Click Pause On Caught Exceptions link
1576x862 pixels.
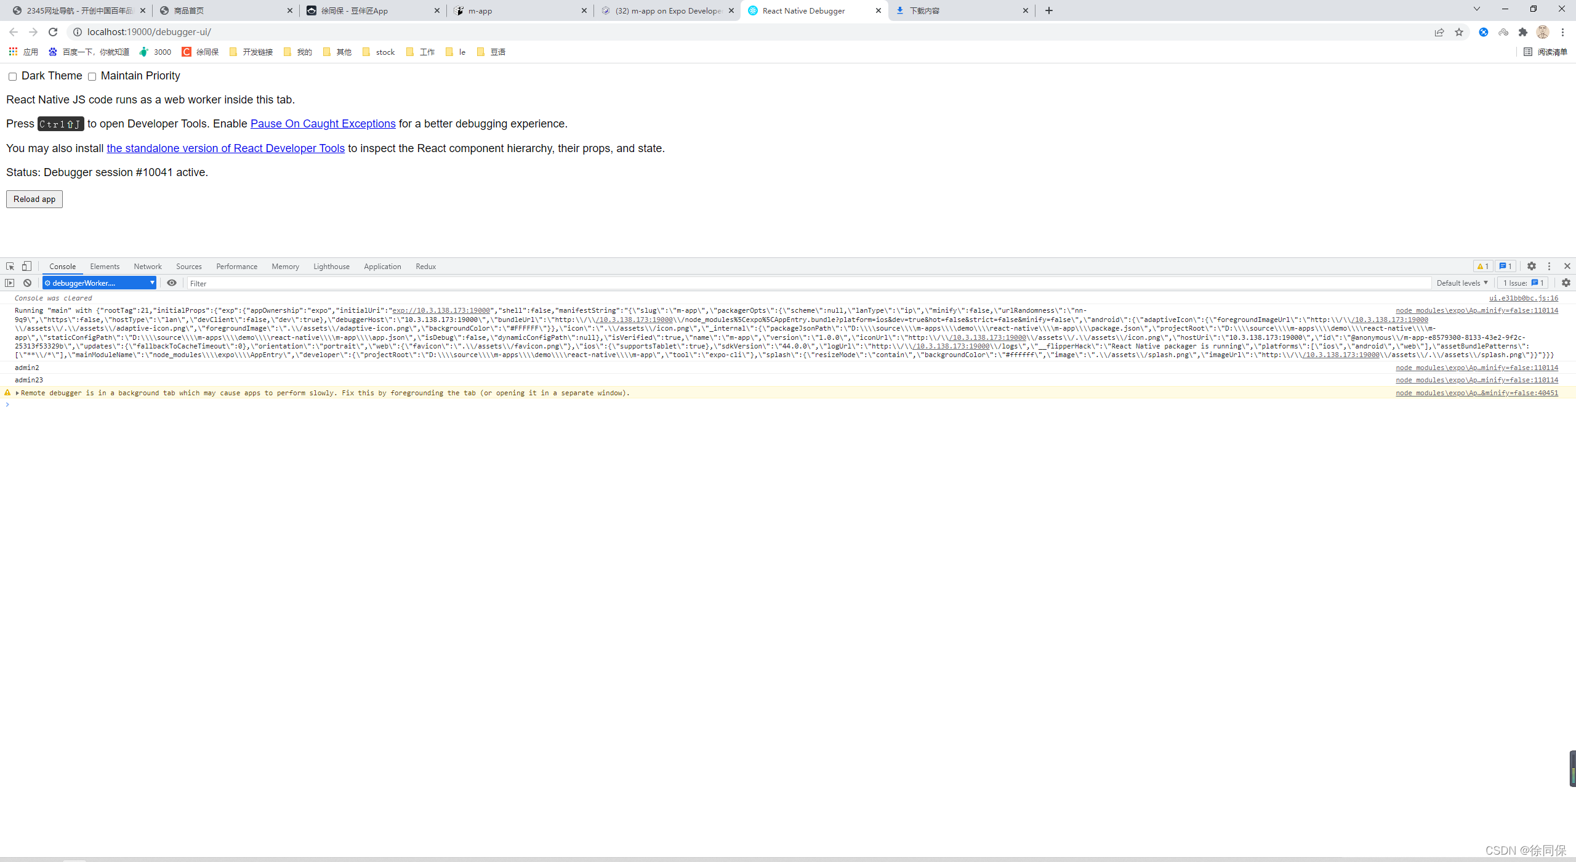tap(323, 123)
